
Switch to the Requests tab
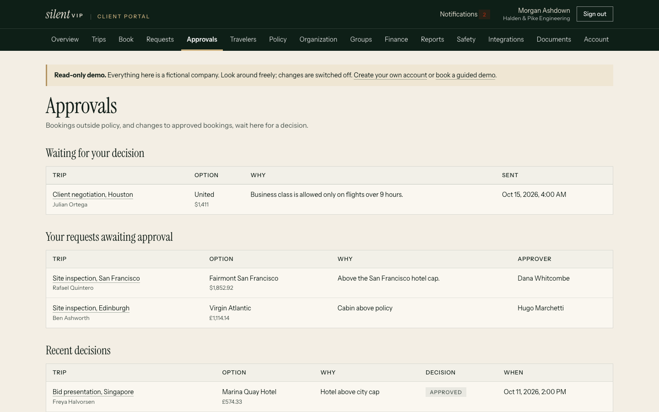[x=160, y=39]
